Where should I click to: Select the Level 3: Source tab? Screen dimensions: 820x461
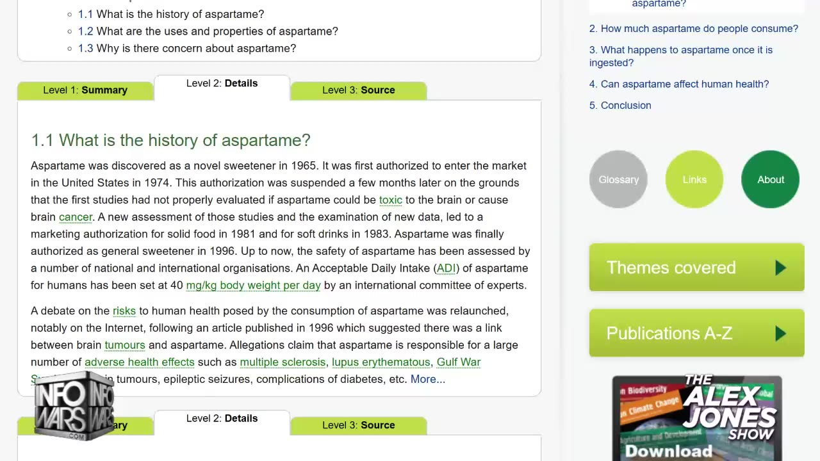click(x=358, y=90)
